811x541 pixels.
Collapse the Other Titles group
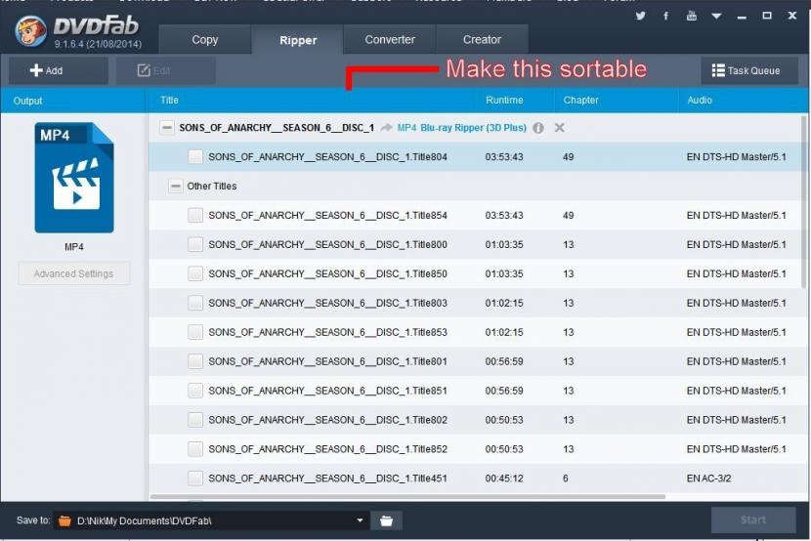[x=176, y=186]
